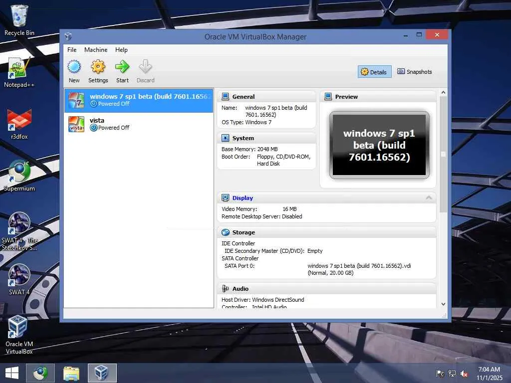Open SWAT 4 The Stetchkov desktop shortcut
Screen dimensions: 511x383
tap(19, 231)
